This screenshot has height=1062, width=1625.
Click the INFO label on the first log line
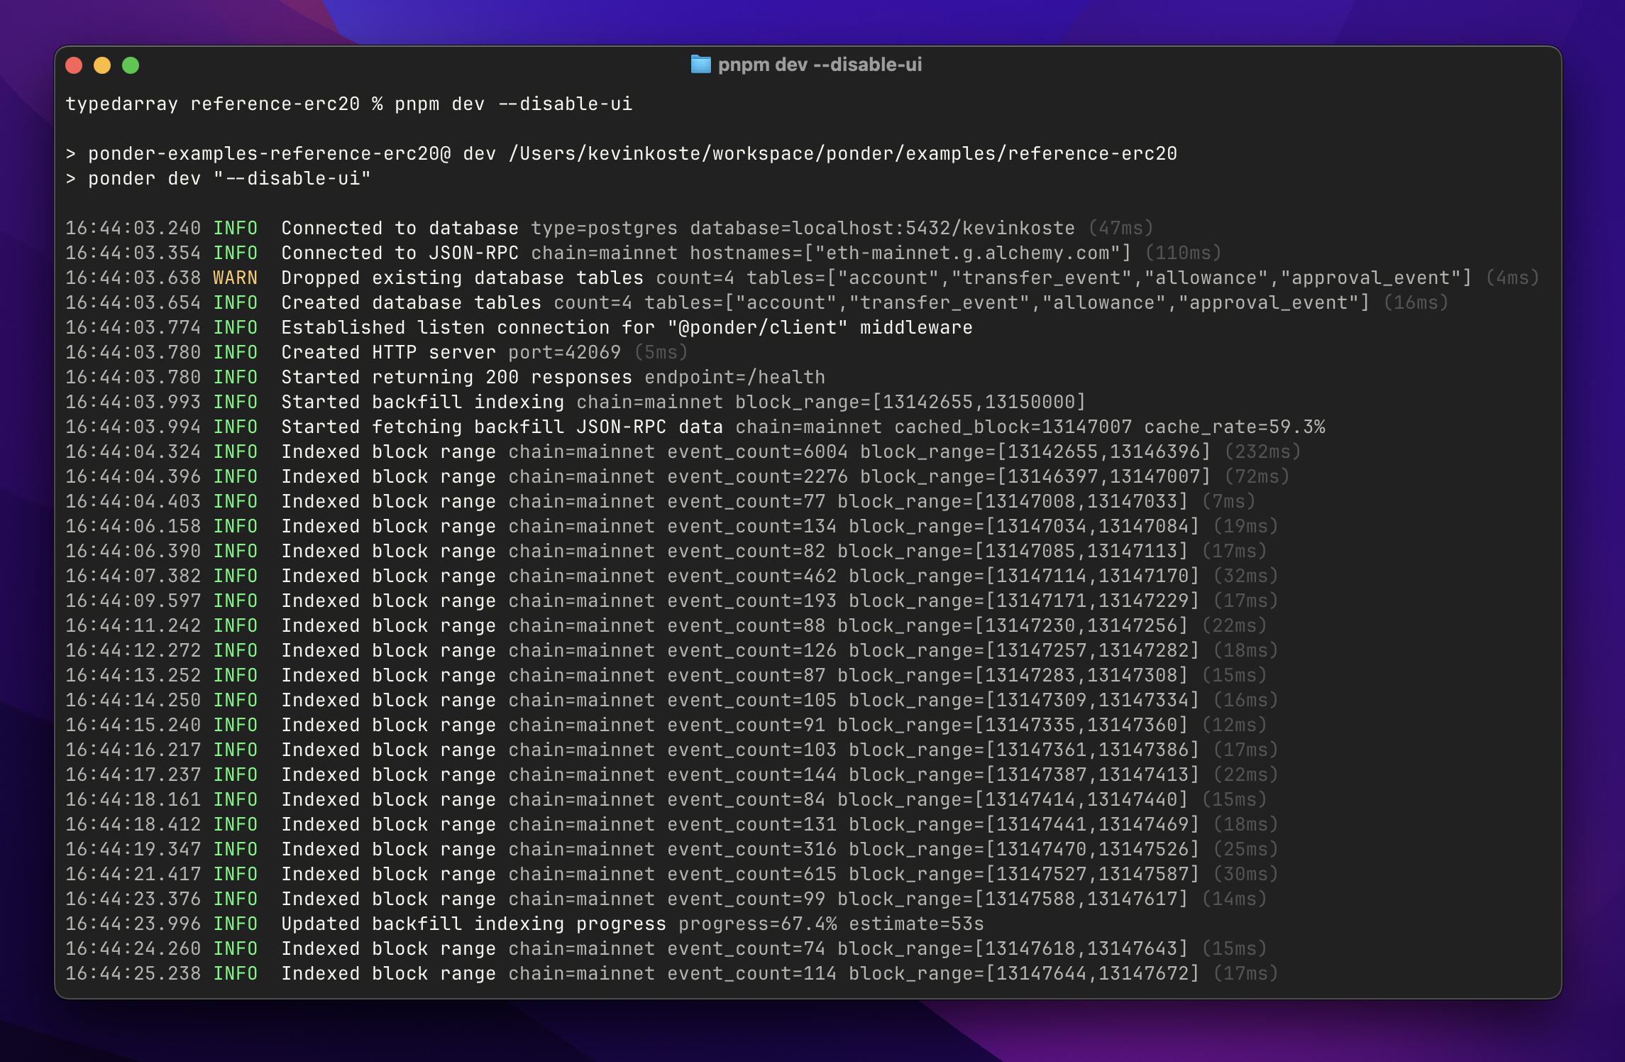(235, 228)
